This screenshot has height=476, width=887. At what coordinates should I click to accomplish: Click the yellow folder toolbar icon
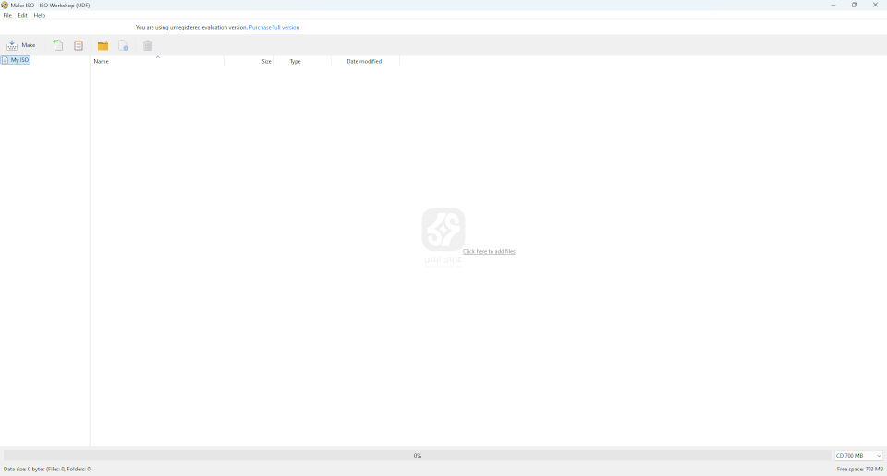(x=103, y=45)
